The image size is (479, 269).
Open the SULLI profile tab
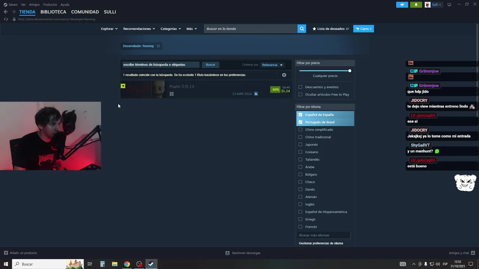pyautogui.click(x=110, y=12)
